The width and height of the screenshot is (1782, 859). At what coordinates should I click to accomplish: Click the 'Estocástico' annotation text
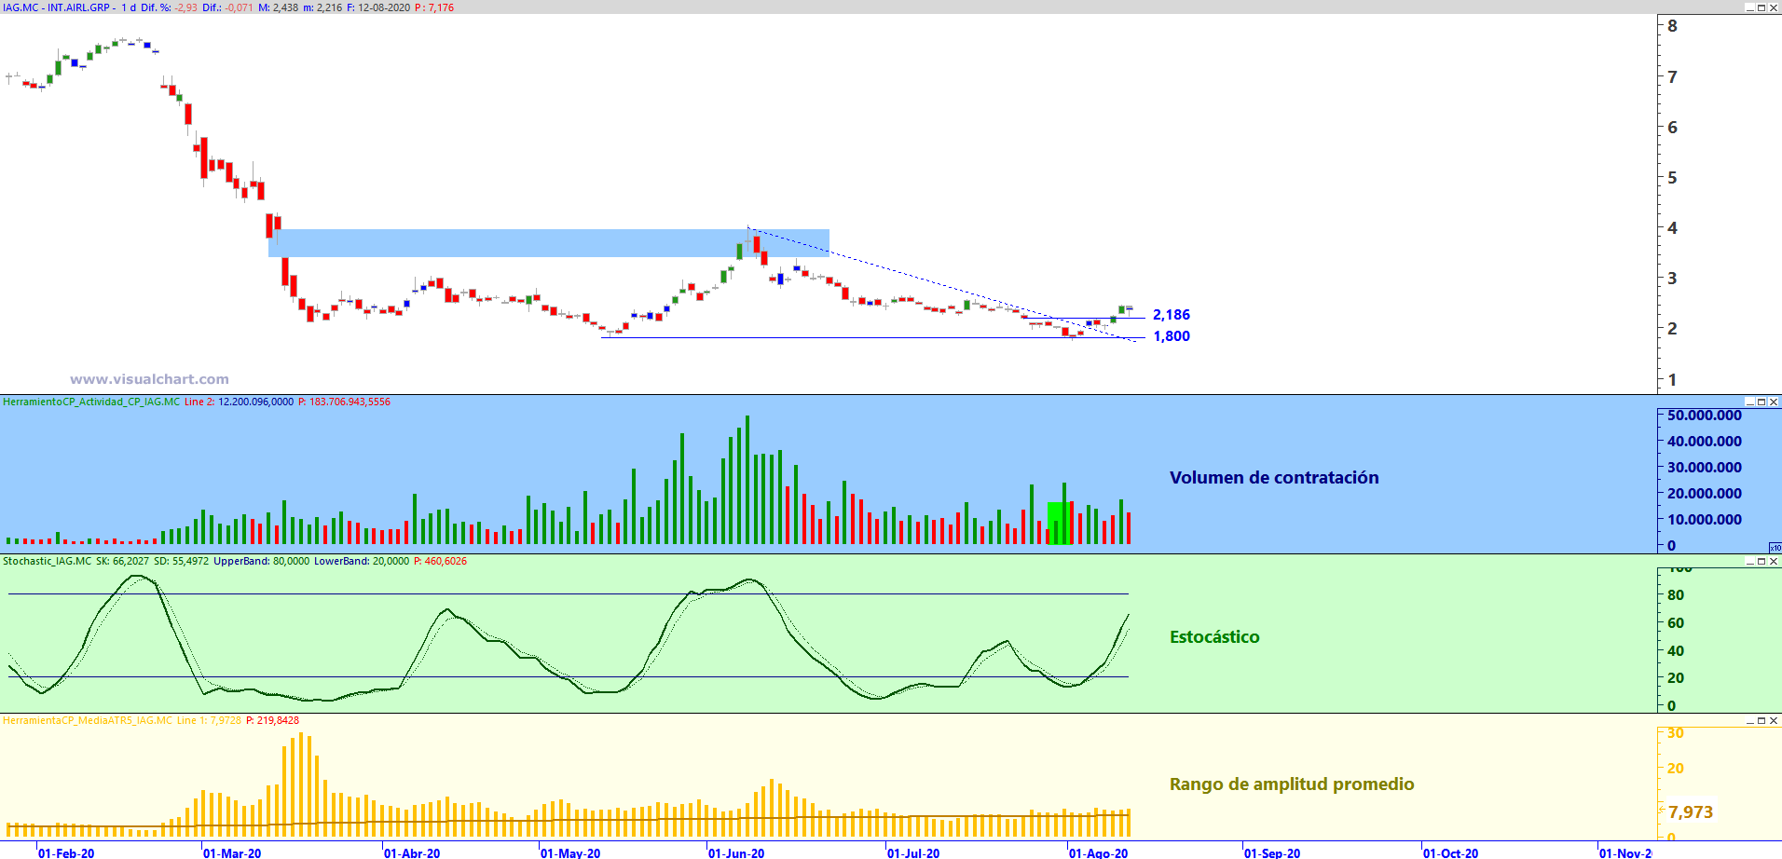tap(1214, 636)
